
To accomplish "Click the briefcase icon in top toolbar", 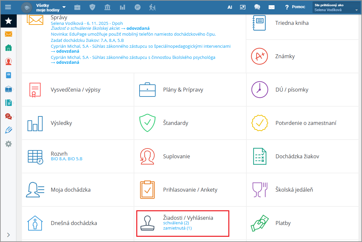I will click(x=77, y=7).
